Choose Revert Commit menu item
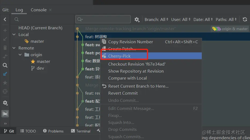Image resolution: width=250 pixels, height=140 pixels. click(x=151, y=93)
